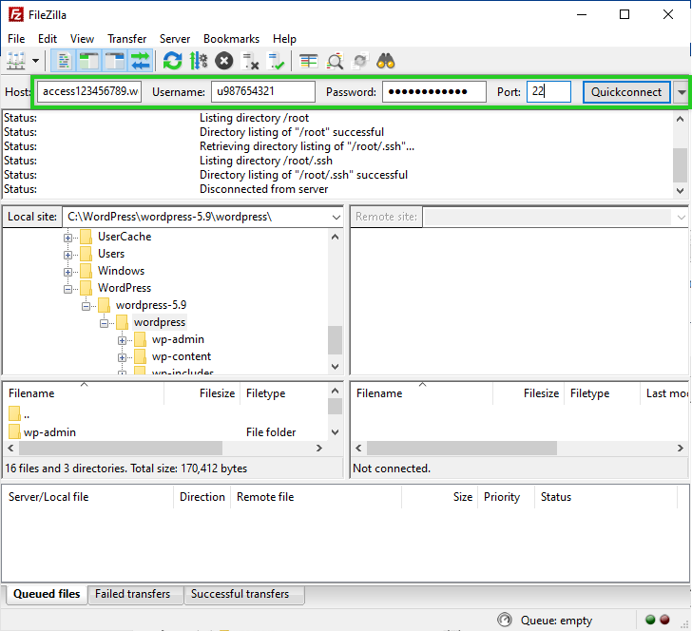Open the Quickconnect history dropdown arrow

tap(682, 92)
